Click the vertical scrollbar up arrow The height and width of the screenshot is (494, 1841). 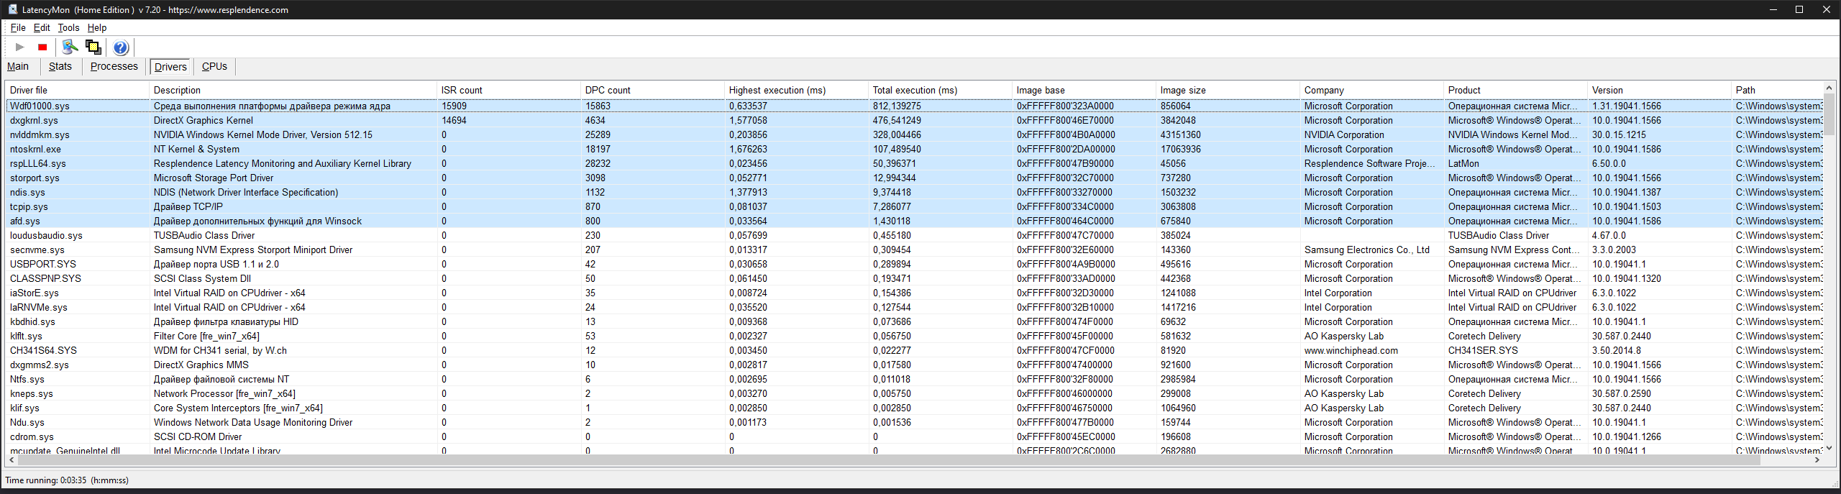1829,88
